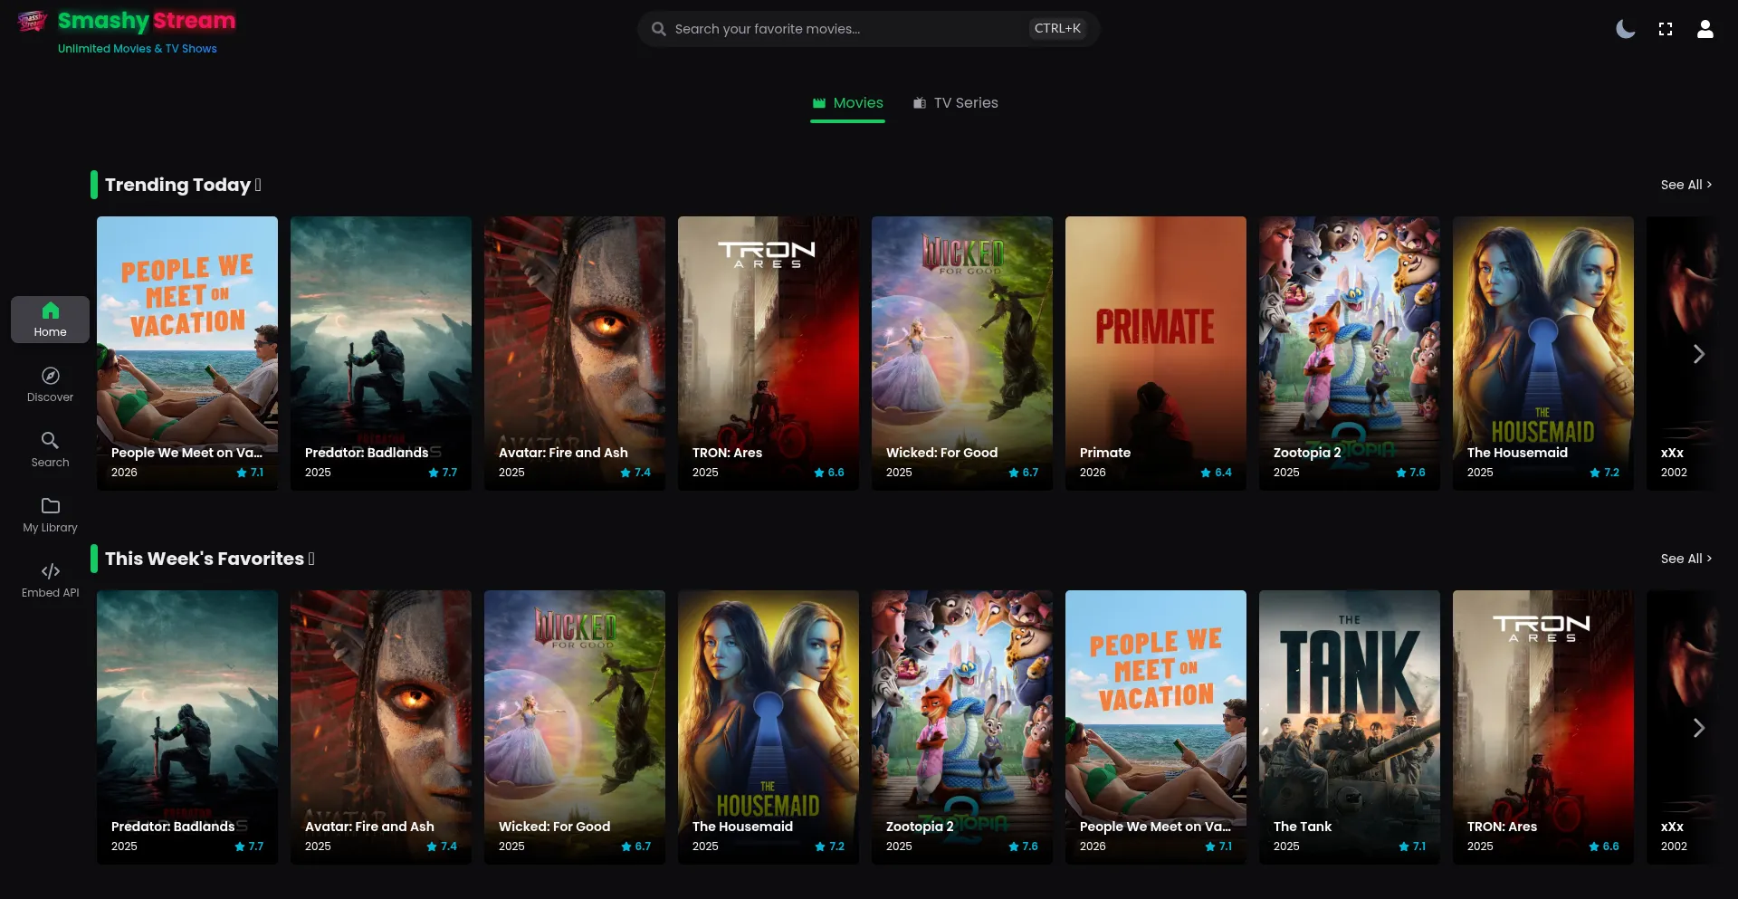Open Avatar: Fire and Ash in Trending Today
This screenshot has width=1738, height=899.
point(575,353)
